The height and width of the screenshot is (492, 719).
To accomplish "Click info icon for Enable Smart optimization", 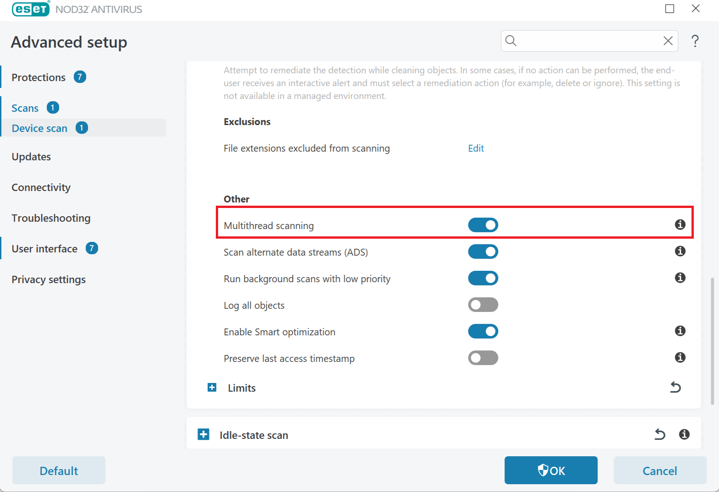I will pyautogui.click(x=680, y=331).
